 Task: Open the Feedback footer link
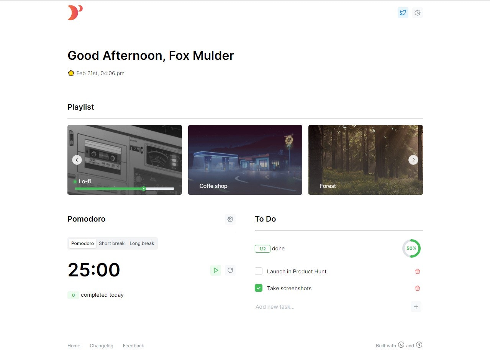click(133, 346)
